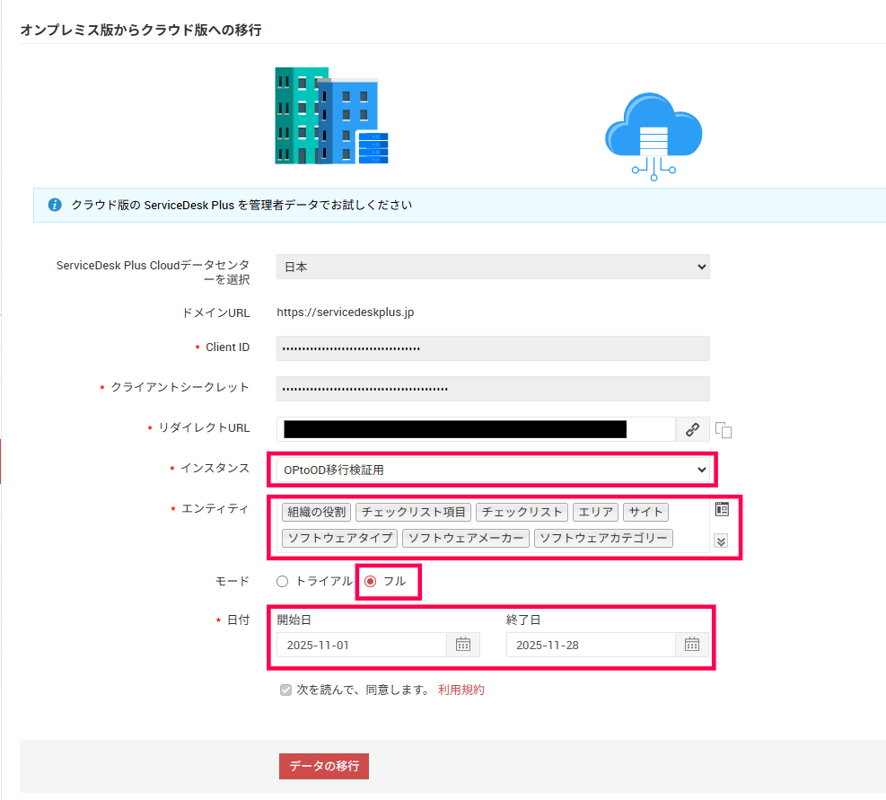Viewport: 886px width, 800px height.
Task: Click the 開始日 date field
Action: click(x=362, y=645)
